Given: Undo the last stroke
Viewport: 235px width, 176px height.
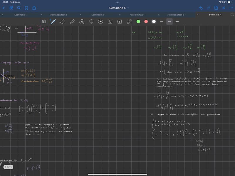Looking at the screenshot, I should coord(201,8).
